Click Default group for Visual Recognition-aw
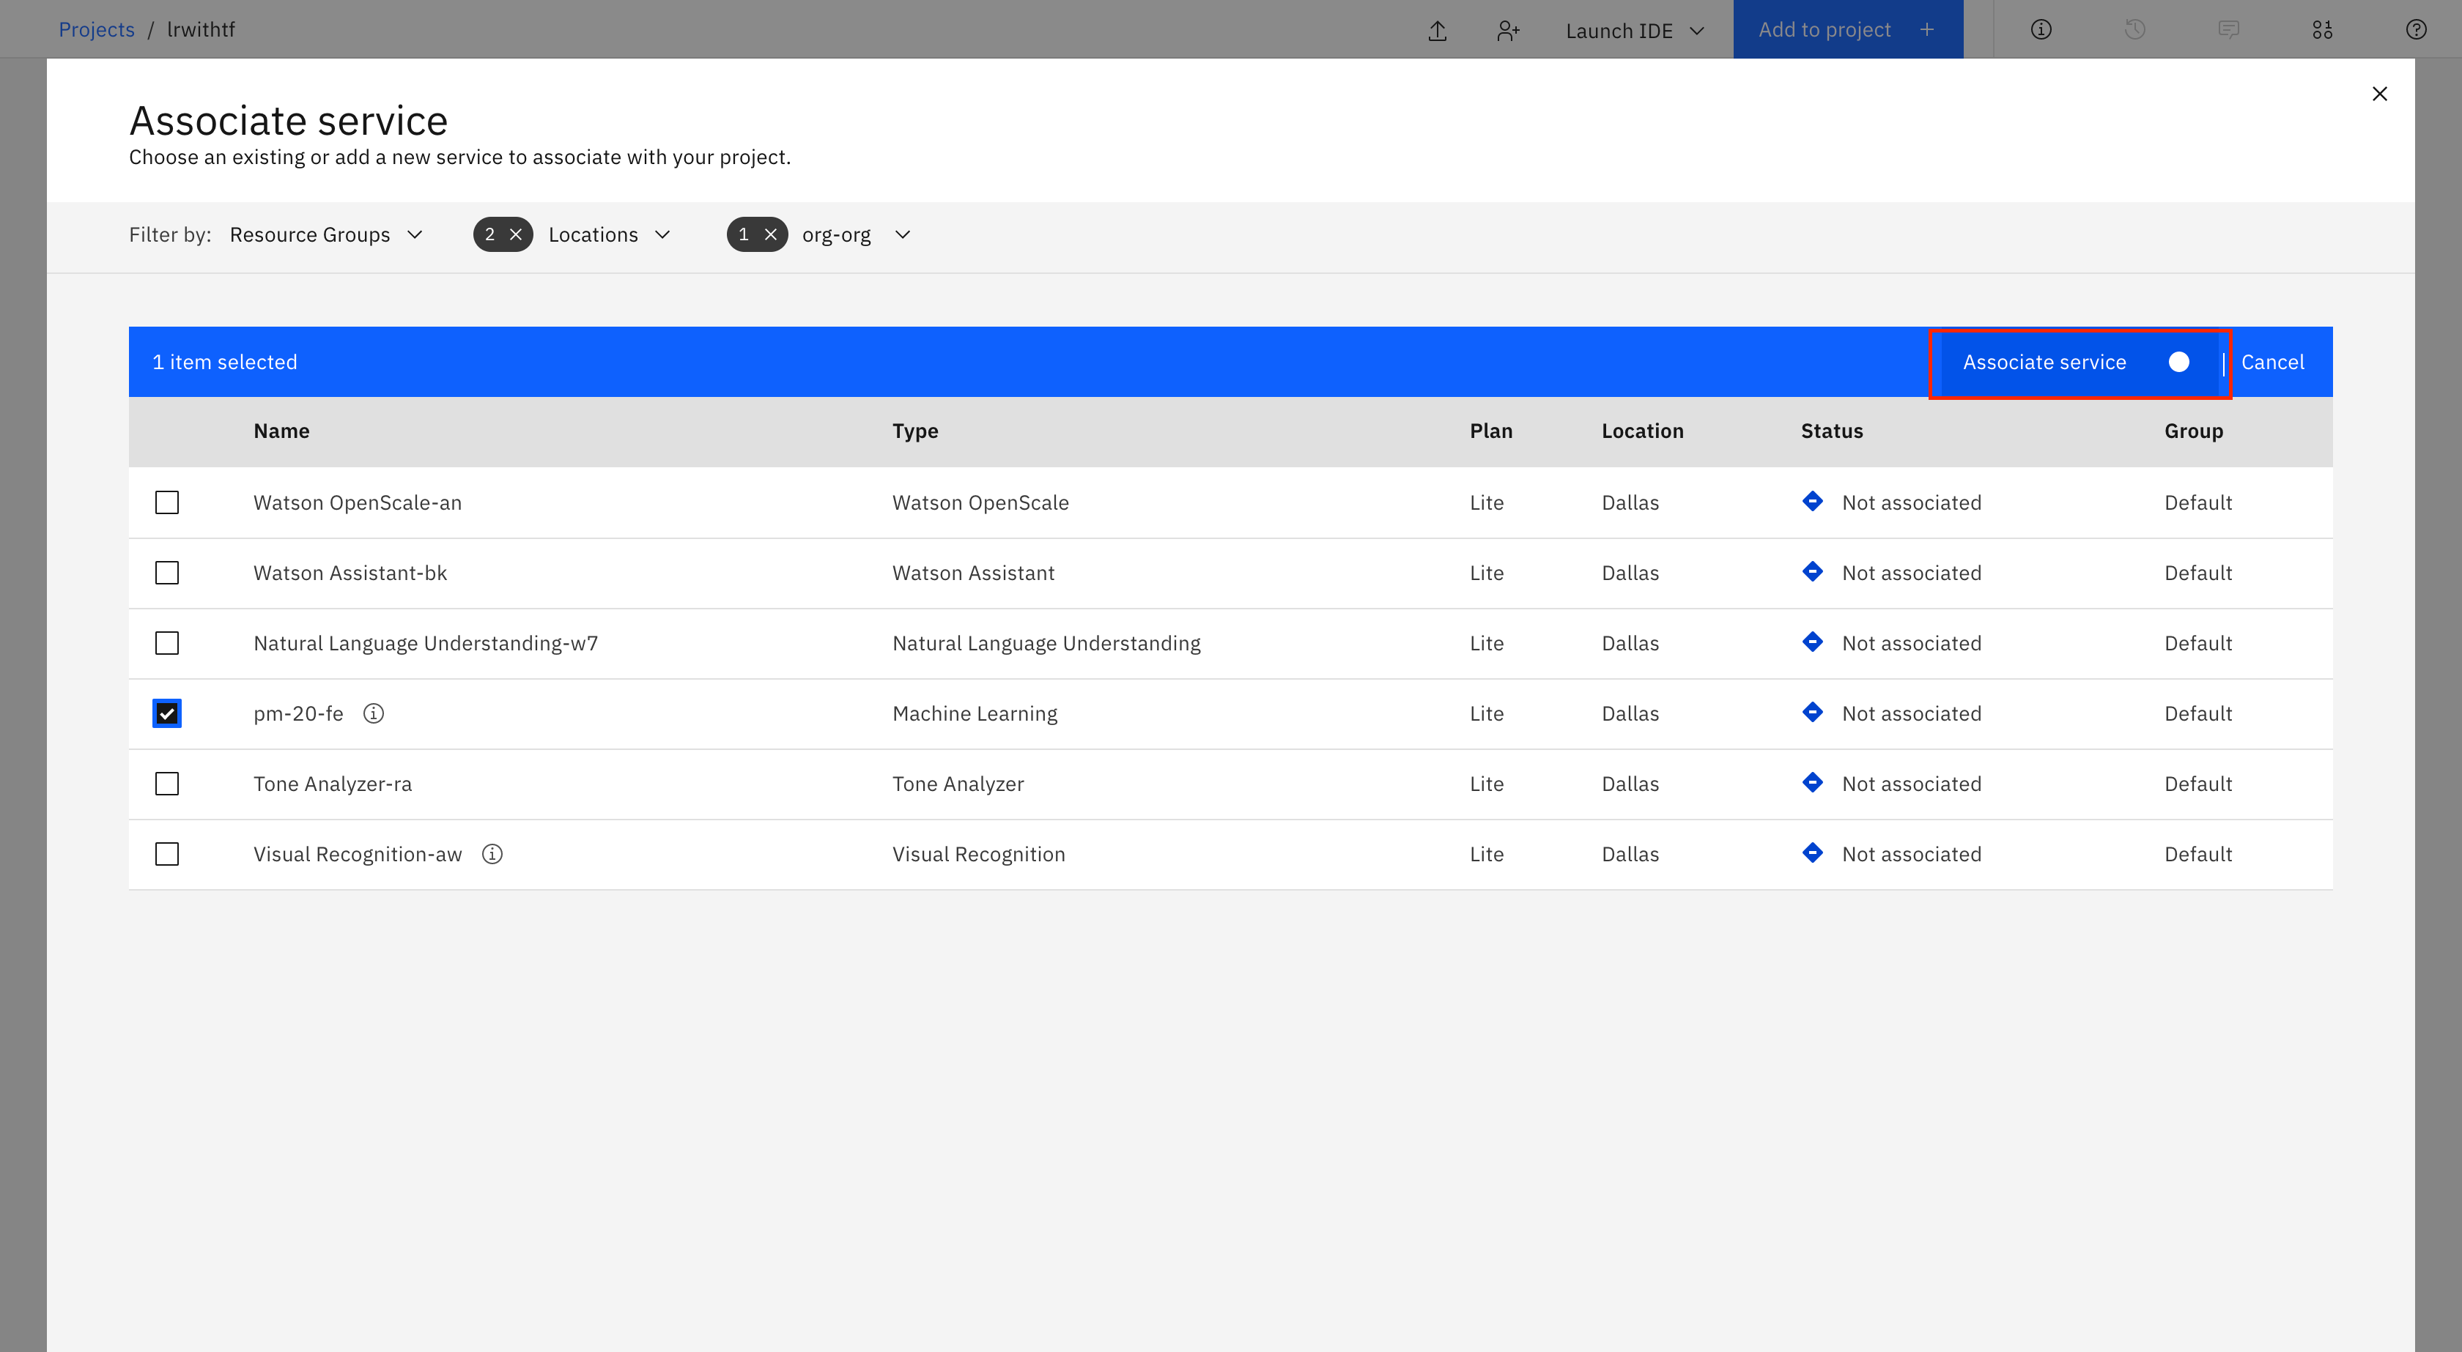 click(2197, 854)
